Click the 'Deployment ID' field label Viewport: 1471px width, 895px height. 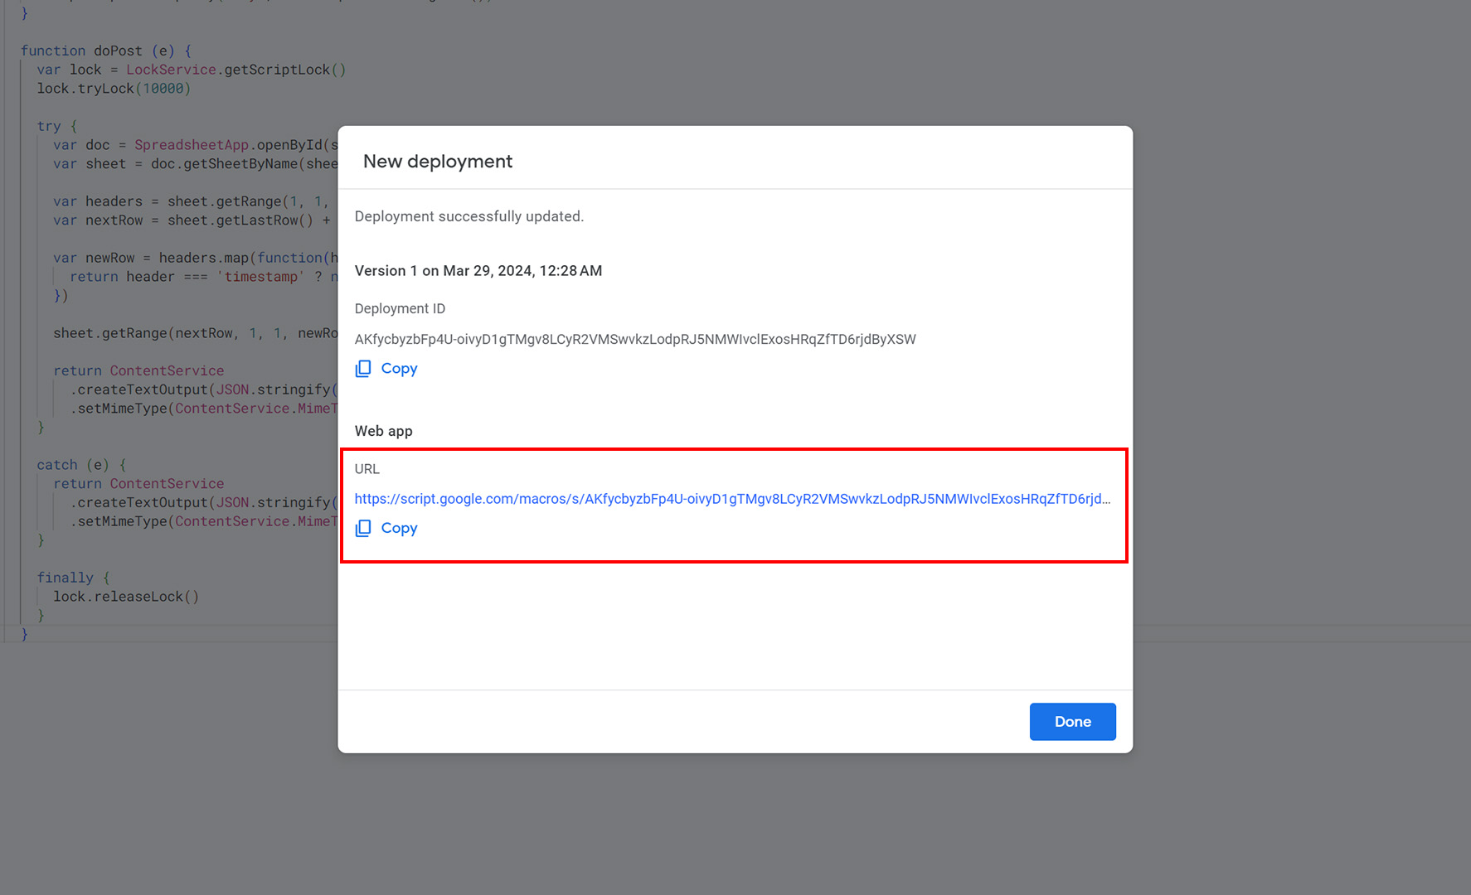point(400,308)
